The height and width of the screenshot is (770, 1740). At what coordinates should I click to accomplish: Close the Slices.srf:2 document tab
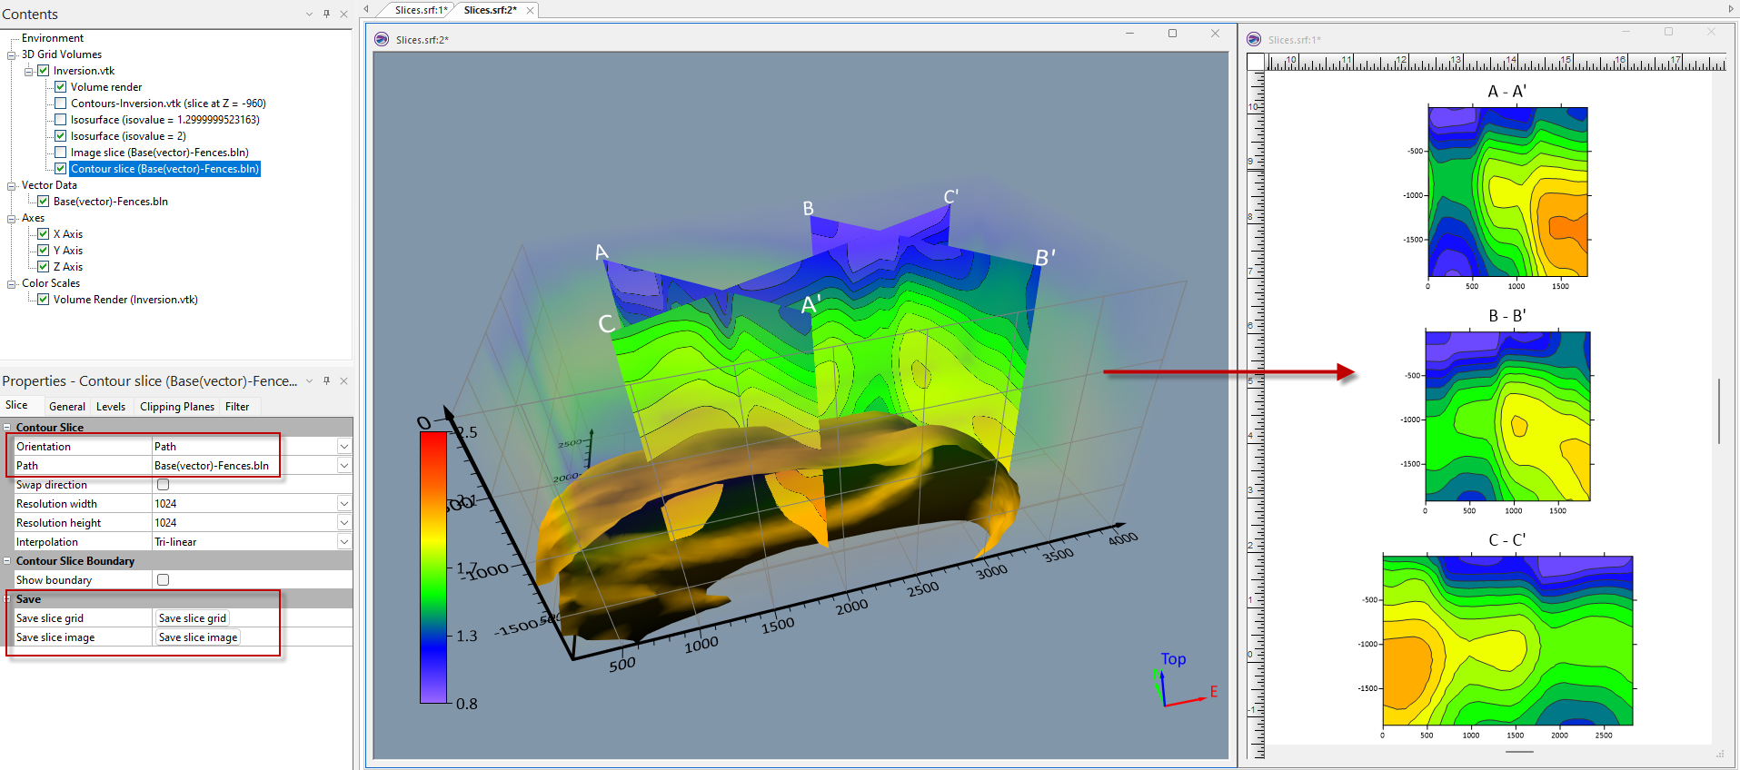[x=530, y=10]
